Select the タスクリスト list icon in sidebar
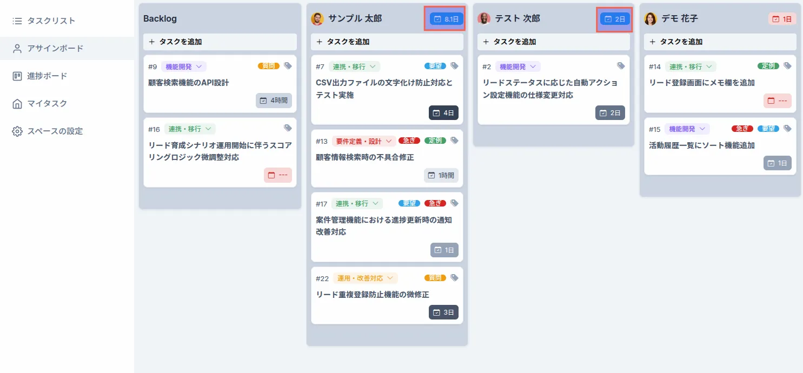The width and height of the screenshot is (803, 373). coord(17,21)
